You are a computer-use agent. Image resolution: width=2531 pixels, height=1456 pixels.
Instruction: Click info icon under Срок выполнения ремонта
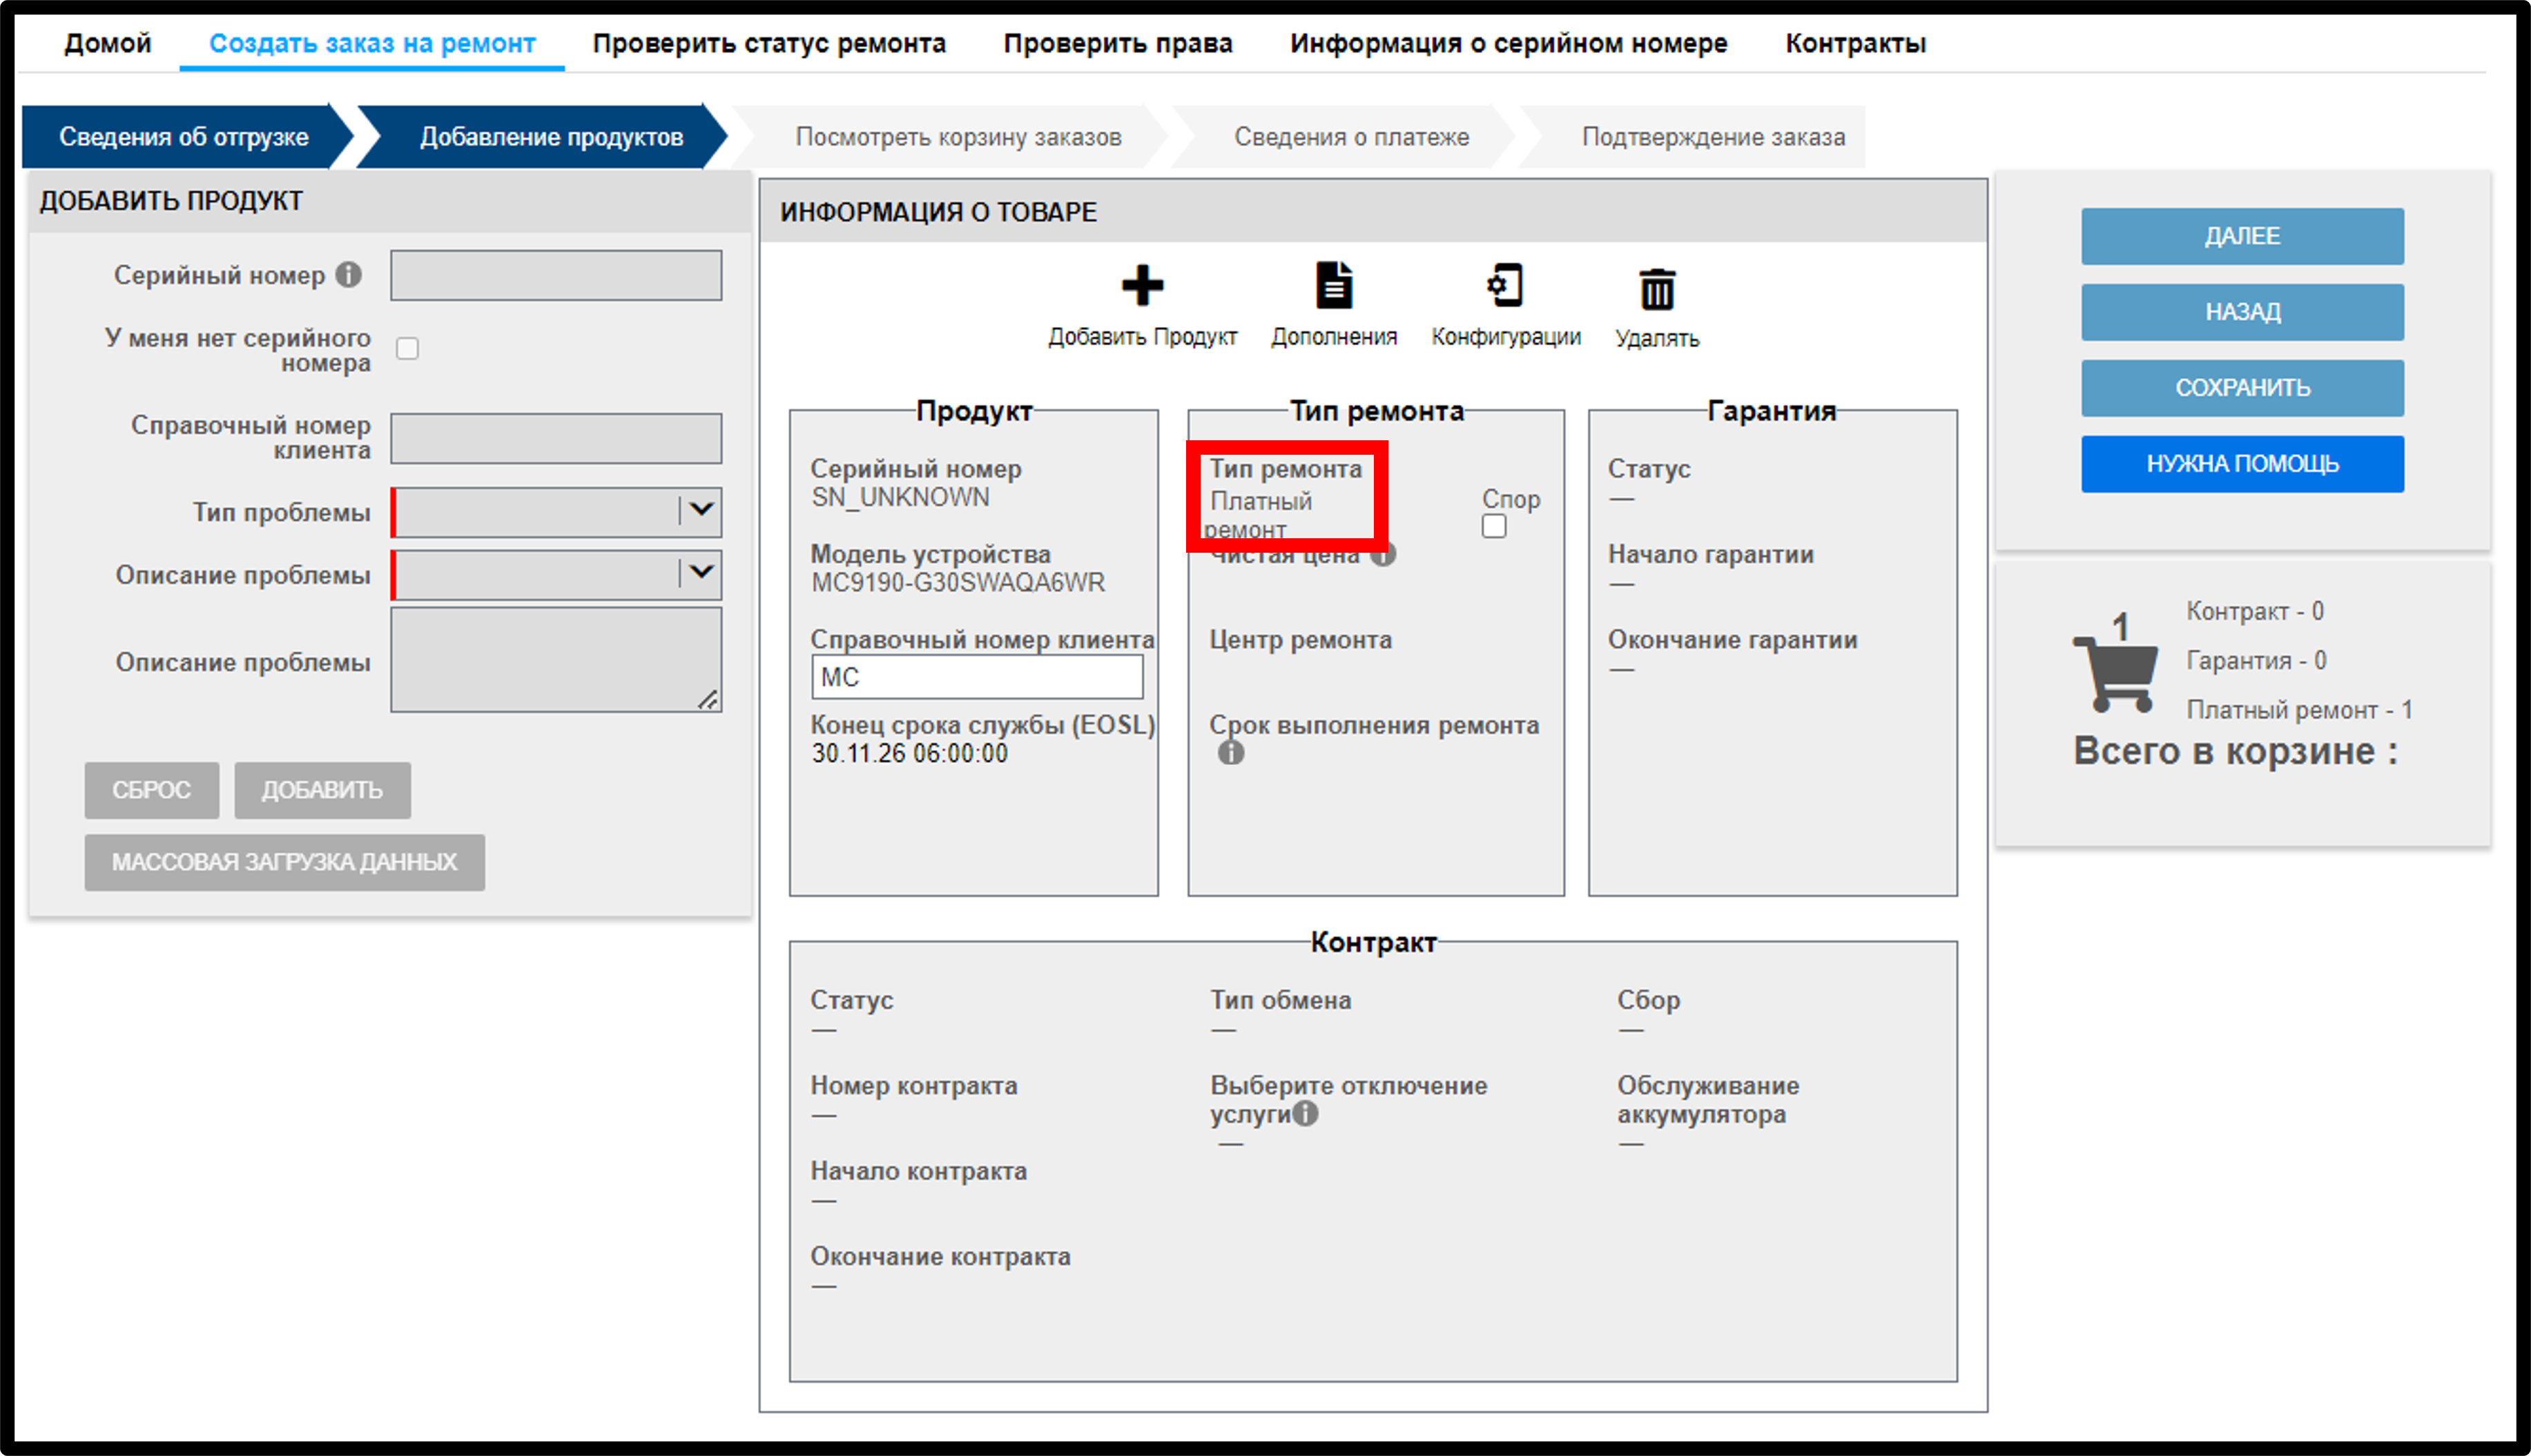click(1230, 753)
